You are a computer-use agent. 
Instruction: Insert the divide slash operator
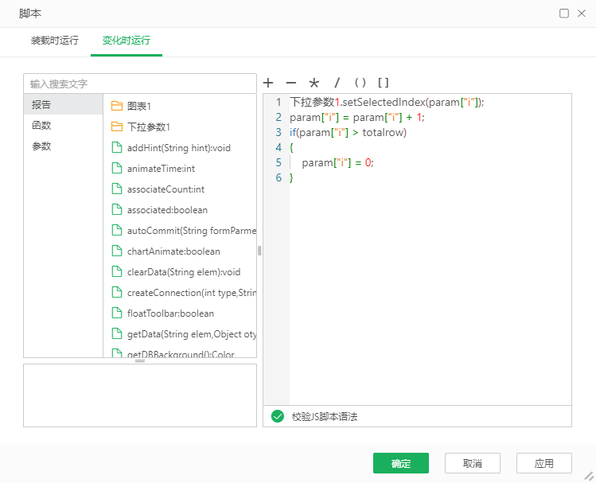337,83
